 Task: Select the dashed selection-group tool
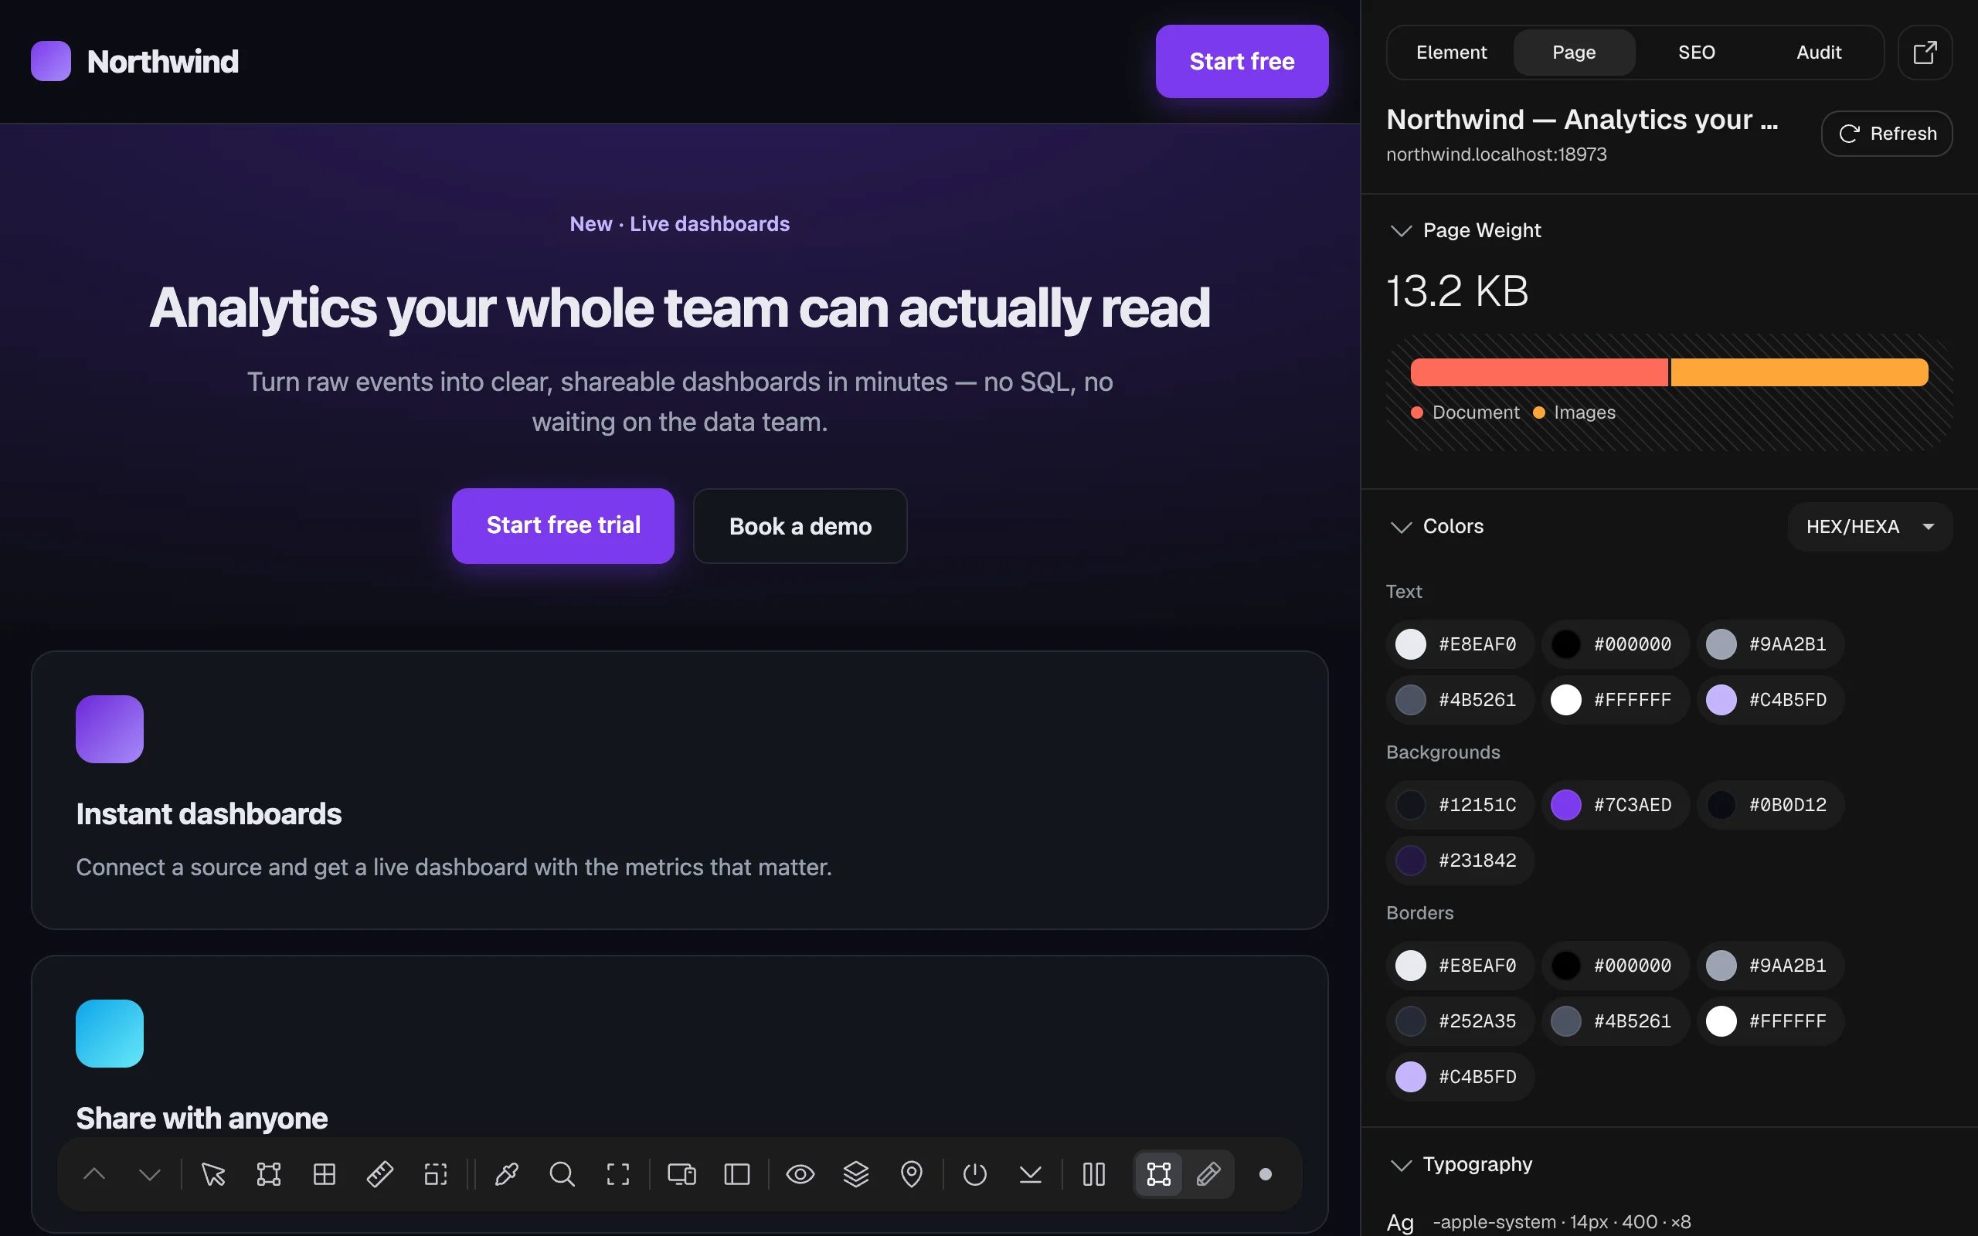436,1175
